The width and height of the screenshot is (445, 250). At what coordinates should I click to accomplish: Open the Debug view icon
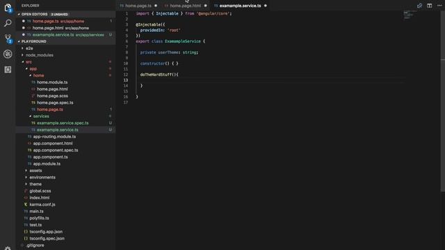8,54
